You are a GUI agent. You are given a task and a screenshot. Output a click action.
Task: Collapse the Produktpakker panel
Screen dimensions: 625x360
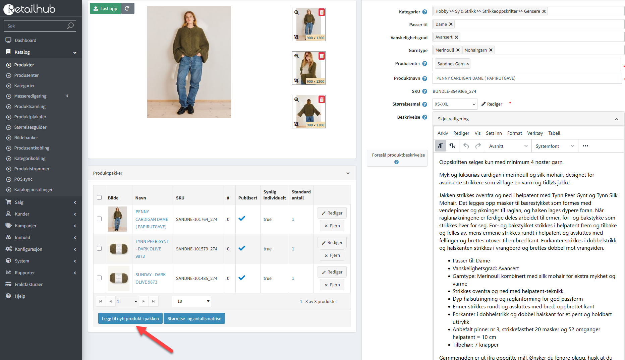[x=348, y=173]
